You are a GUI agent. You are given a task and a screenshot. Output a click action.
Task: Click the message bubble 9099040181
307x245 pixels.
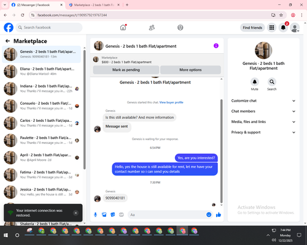(x=115, y=198)
